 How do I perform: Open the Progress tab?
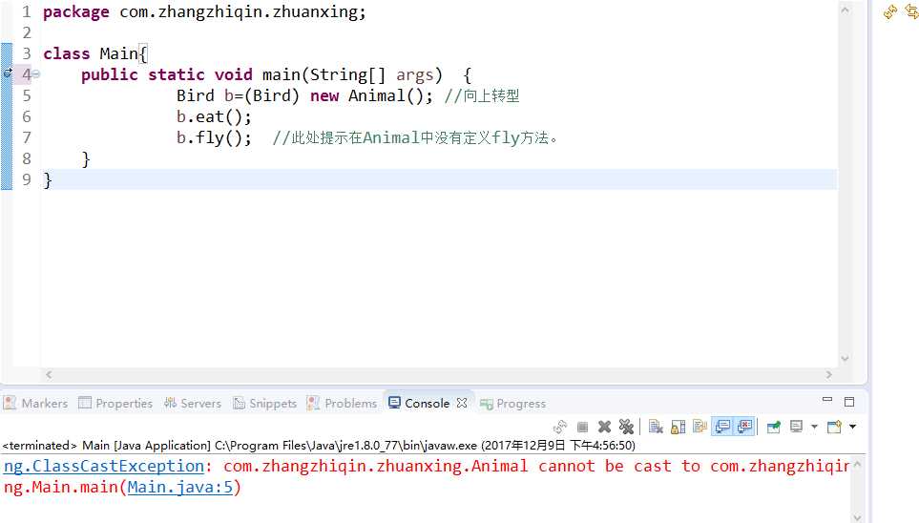(512, 404)
